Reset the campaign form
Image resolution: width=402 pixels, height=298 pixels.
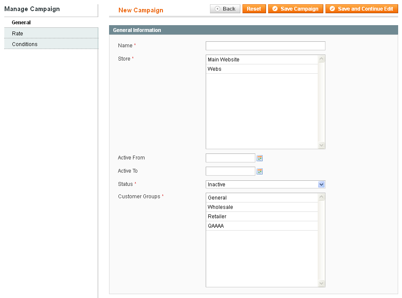click(254, 9)
